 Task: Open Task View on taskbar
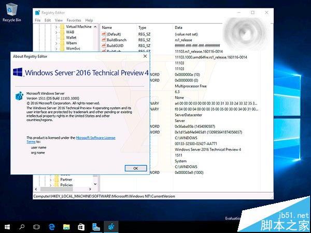[36, 227]
